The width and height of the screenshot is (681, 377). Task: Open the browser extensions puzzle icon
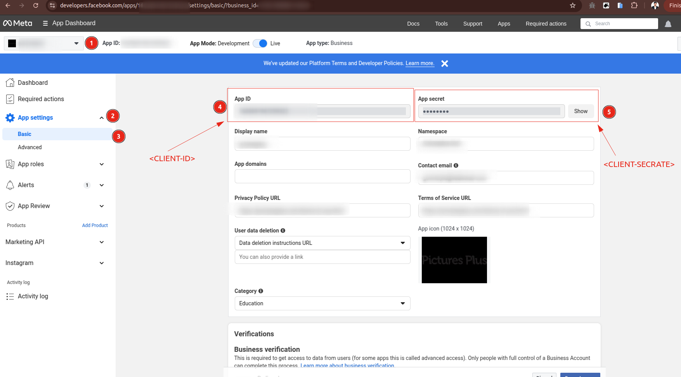[x=634, y=5]
